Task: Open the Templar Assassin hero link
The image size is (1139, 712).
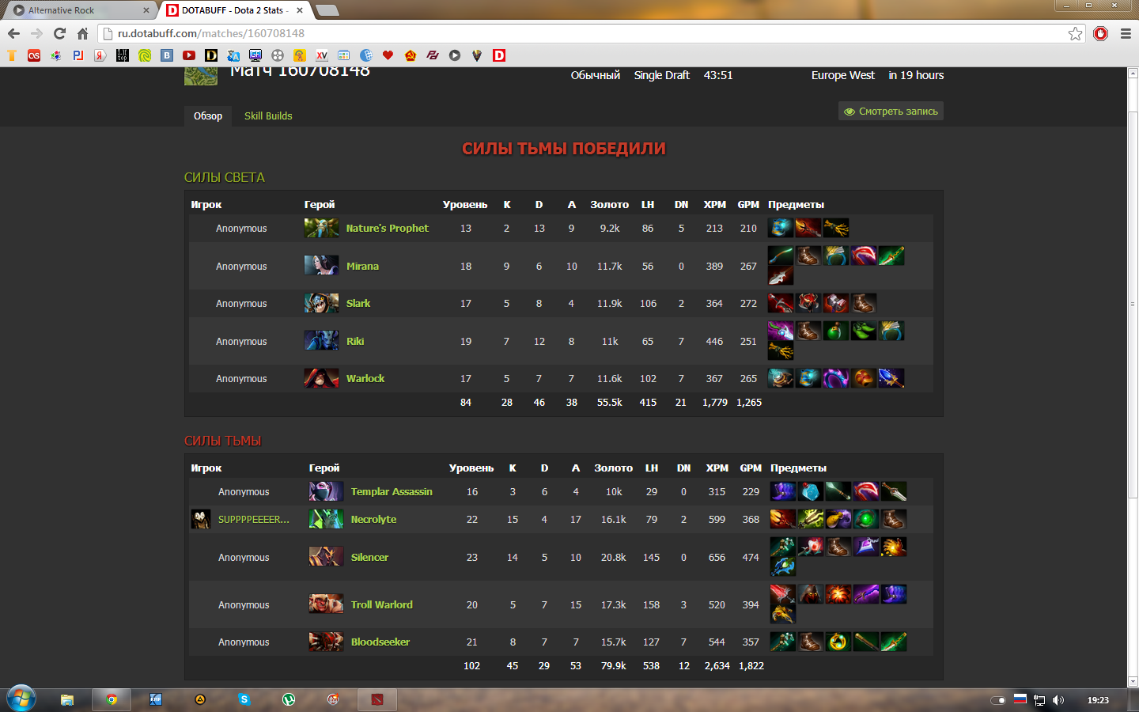Action: [x=392, y=492]
